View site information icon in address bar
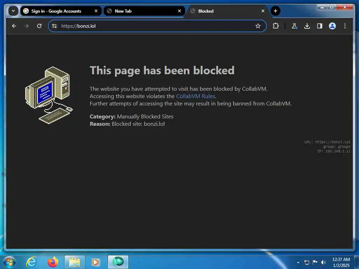The height and width of the screenshot is (269, 359). pos(54,26)
